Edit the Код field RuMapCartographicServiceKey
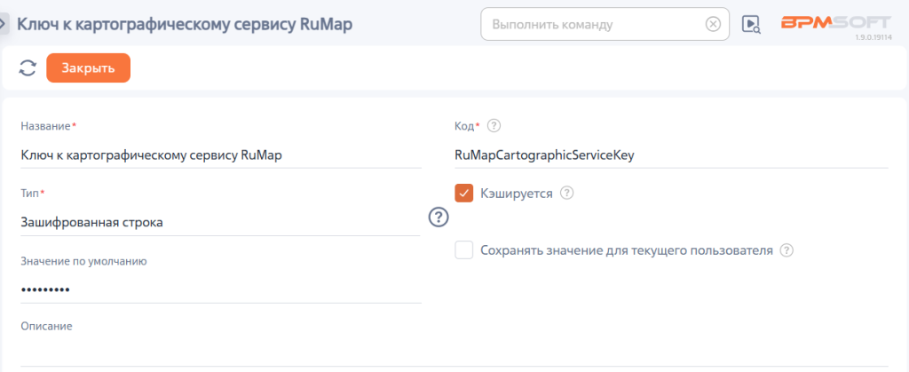This screenshot has width=909, height=372. click(x=671, y=154)
